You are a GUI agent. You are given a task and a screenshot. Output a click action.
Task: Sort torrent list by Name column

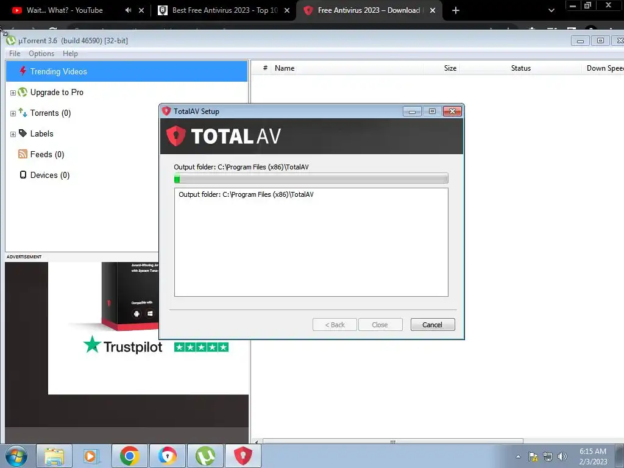point(285,68)
